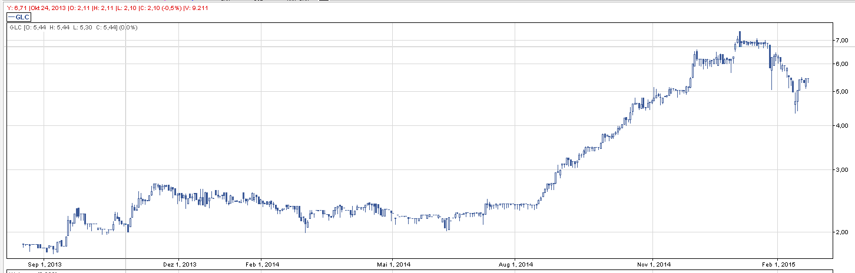Click the GLC legend label
This screenshot has width=855, height=273.
(x=19, y=17)
